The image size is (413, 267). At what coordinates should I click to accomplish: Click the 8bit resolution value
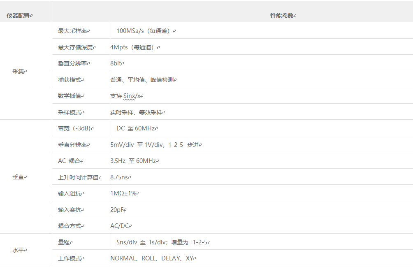(116, 63)
